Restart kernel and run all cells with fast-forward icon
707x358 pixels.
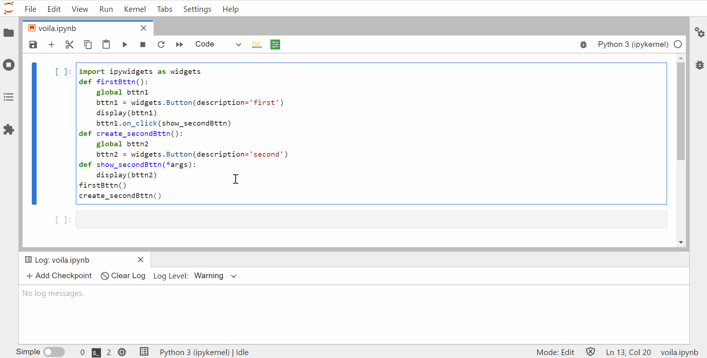point(179,44)
